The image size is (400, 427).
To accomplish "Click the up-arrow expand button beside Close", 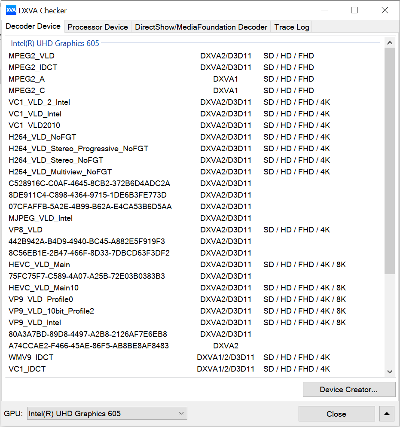I will [x=387, y=414].
